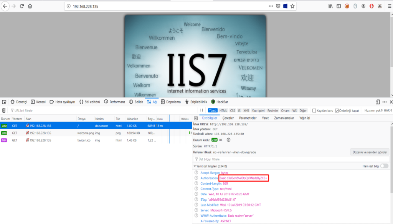Screen dimensions: 393x224
Task: Open help icon for Accept-Ranges header
Action: (x=196, y=172)
